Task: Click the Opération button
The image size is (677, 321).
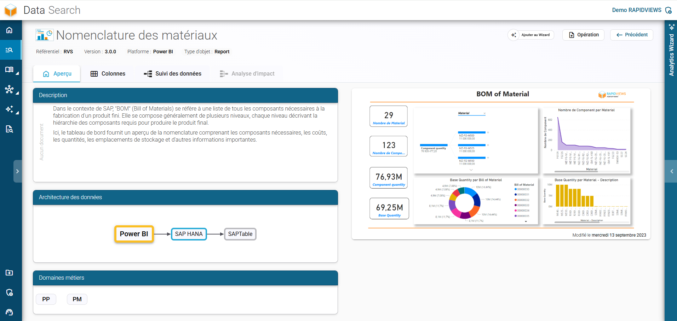Action: 583,35
